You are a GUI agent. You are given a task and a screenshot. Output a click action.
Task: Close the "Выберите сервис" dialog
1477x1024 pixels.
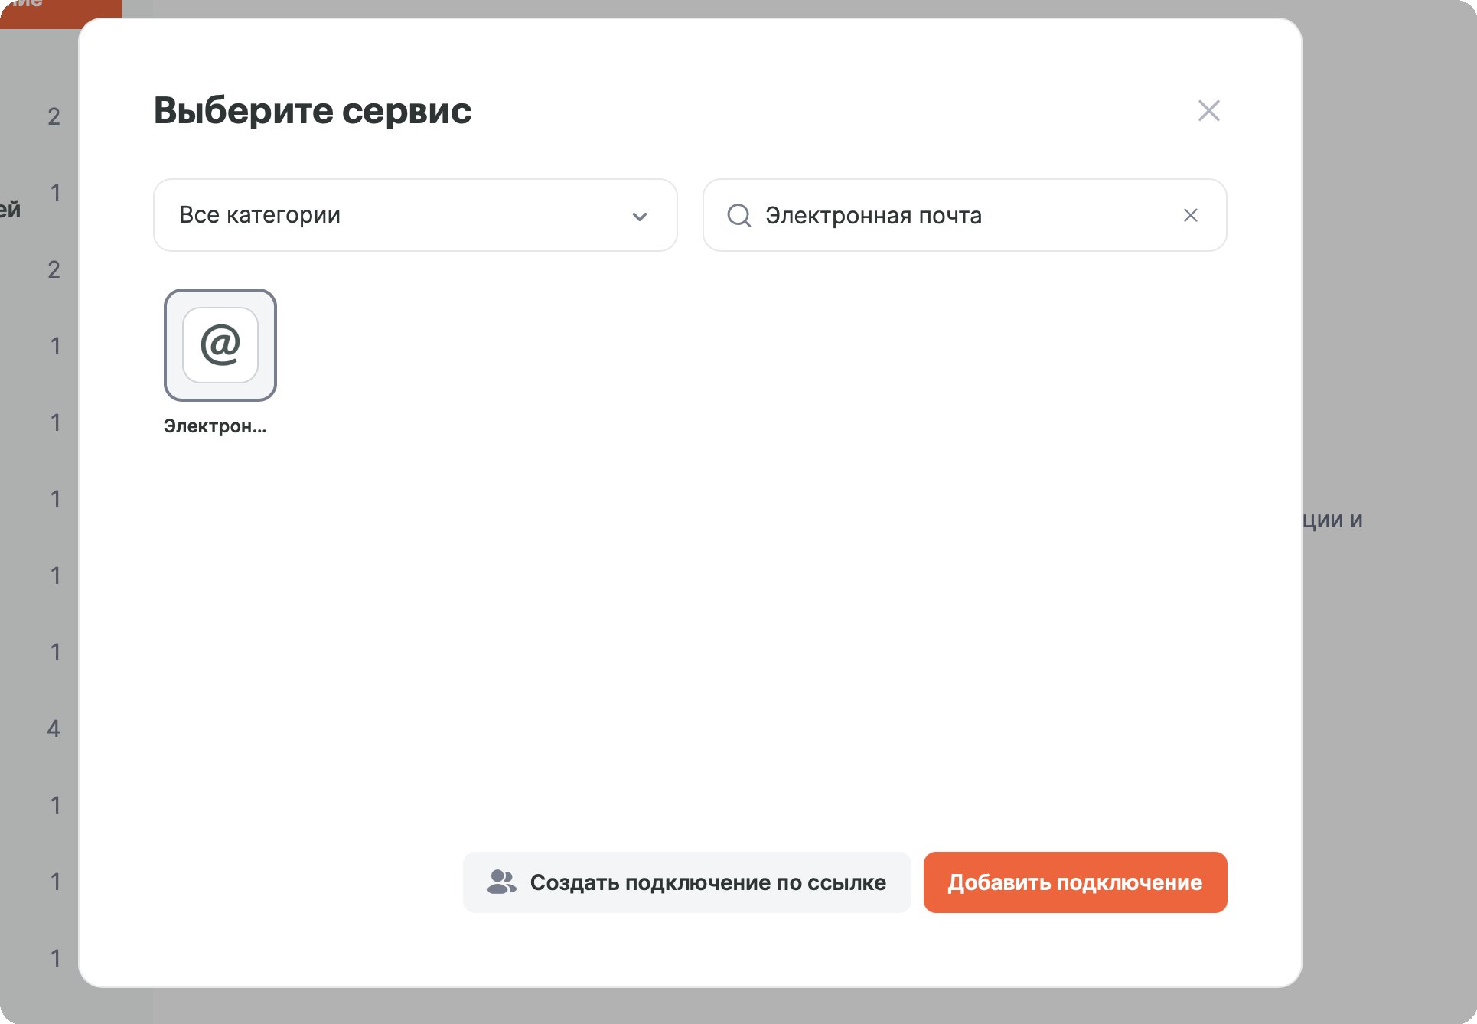click(1208, 111)
